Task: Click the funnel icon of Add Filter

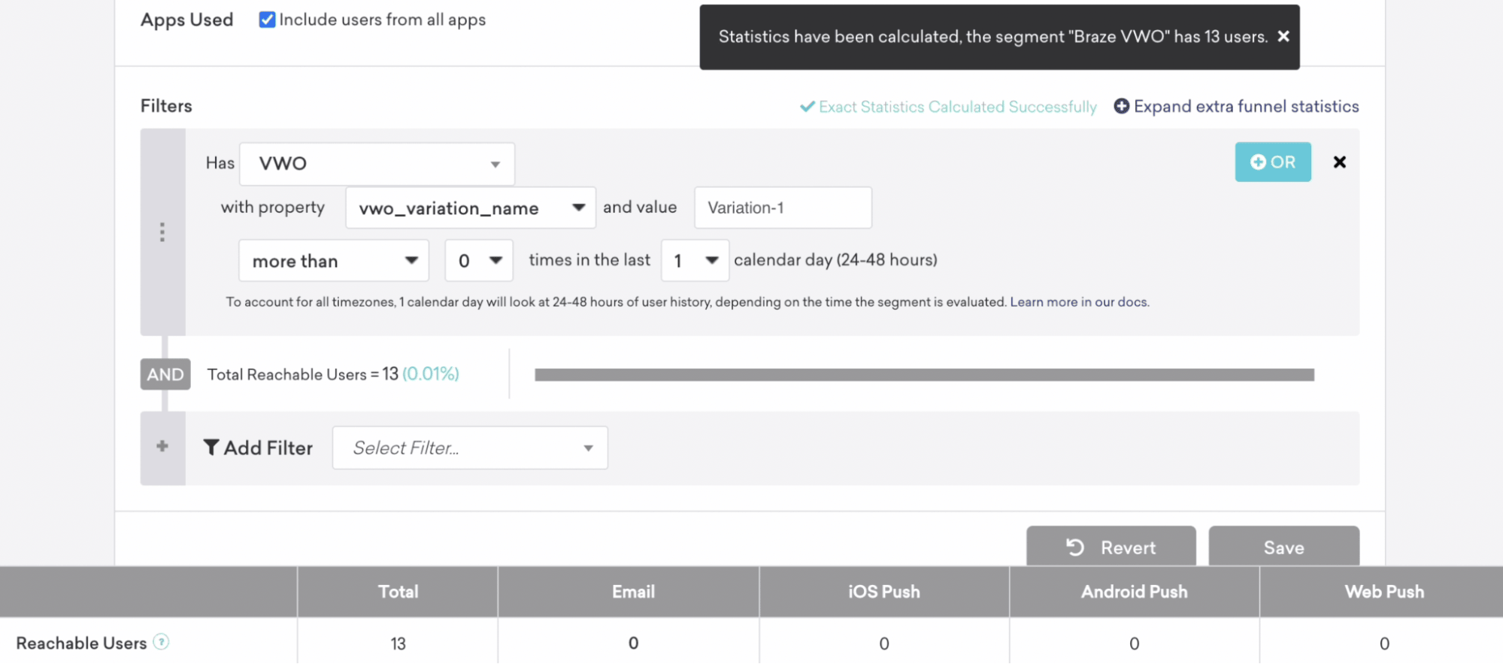Action: [211, 448]
